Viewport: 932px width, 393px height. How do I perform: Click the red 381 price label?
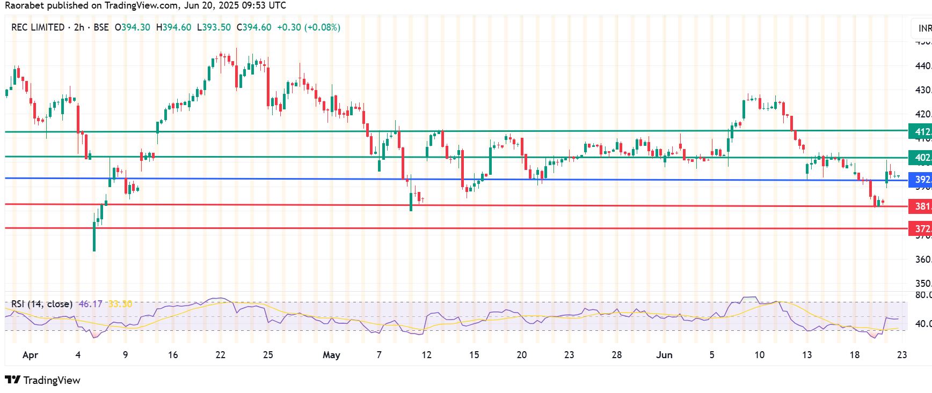click(920, 206)
